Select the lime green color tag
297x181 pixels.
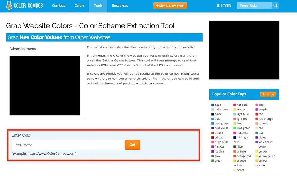[242, 128]
